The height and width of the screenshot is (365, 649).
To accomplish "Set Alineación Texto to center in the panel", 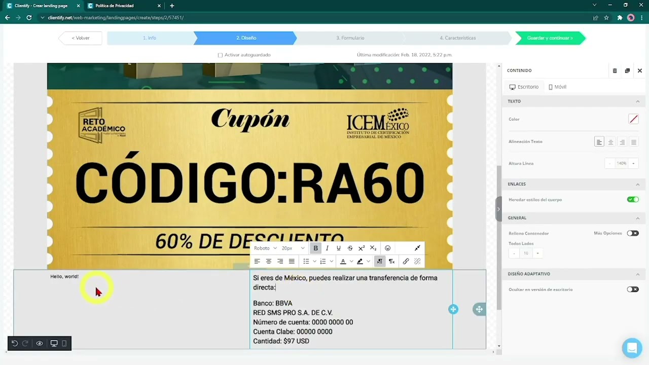I will point(611,142).
